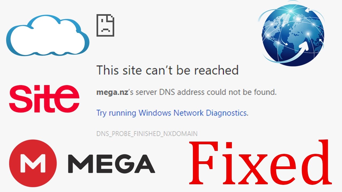Click the red circular MEGA M logo
The image size is (342, 192).
click(x=33, y=163)
